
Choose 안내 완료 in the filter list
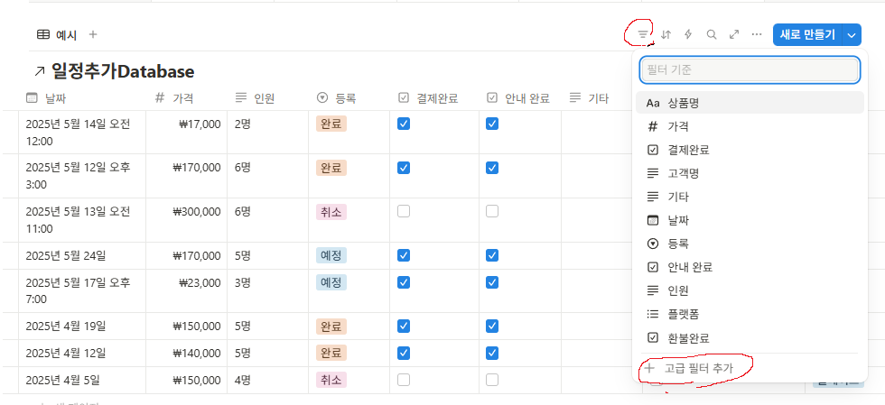pos(750,267)
